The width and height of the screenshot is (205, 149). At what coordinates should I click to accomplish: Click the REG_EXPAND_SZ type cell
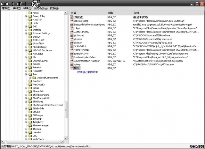click(116, 61)
